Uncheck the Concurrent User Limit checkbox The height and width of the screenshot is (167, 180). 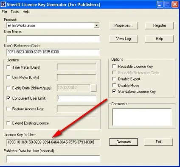[x=8, y=98]
